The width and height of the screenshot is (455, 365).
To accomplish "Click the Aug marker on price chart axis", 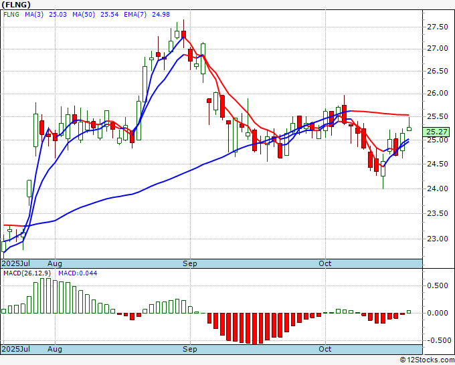I will (x=54, y=263).
